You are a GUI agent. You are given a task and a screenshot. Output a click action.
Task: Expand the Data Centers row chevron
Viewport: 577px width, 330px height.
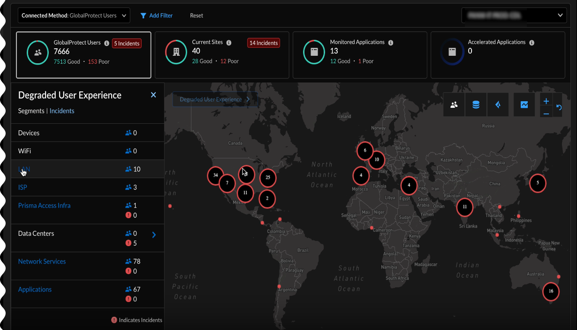154,235
